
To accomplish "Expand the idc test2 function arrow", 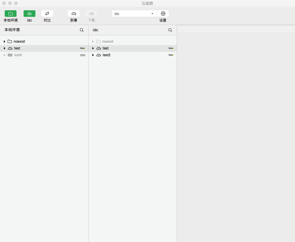I will [93, 55].
